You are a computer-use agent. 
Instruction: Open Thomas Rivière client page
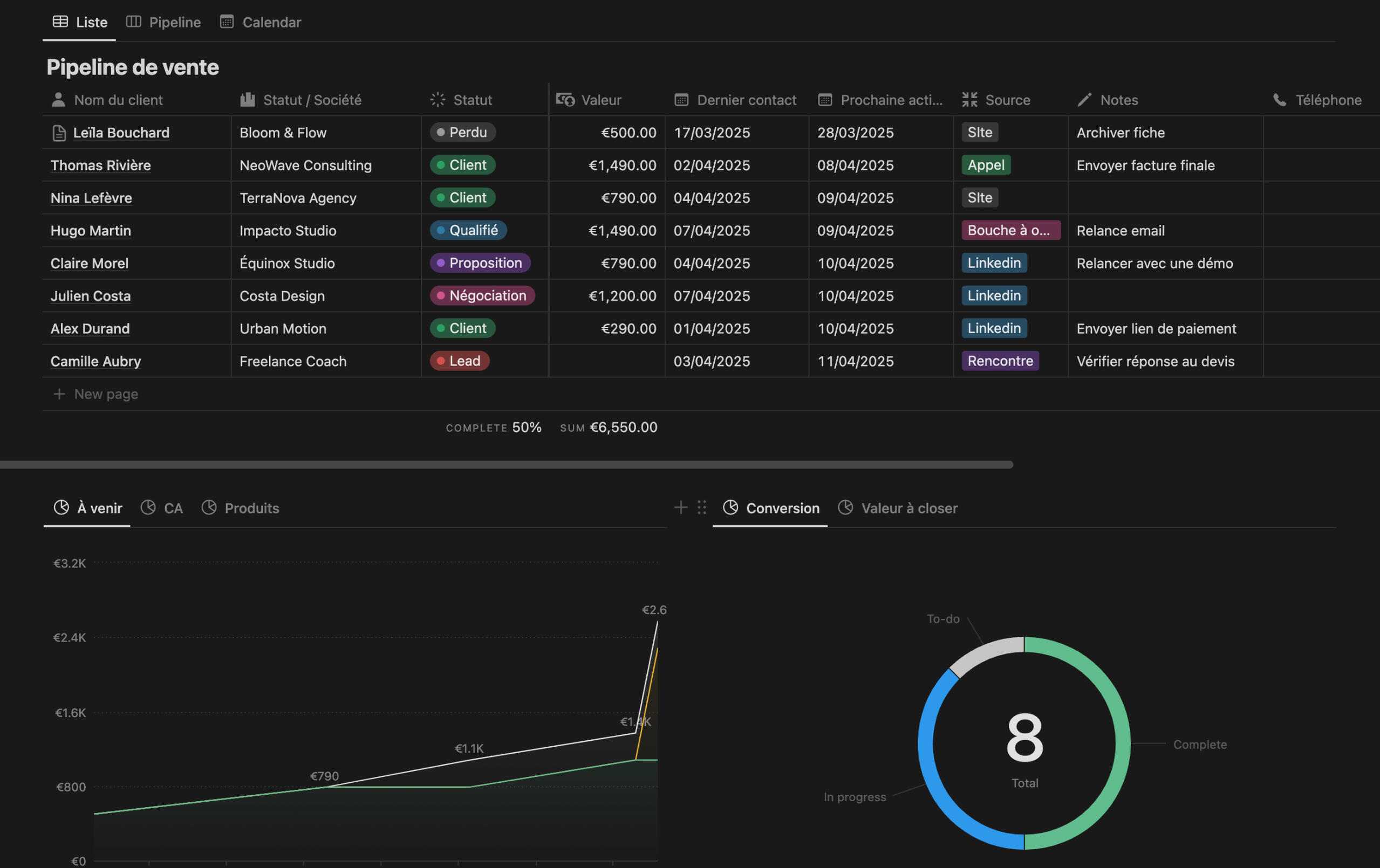pos(101,166)
